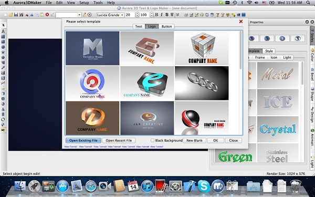315x197 pixels.
Task: Toggle strikethrough text formatting
Action: click(172, 15)
